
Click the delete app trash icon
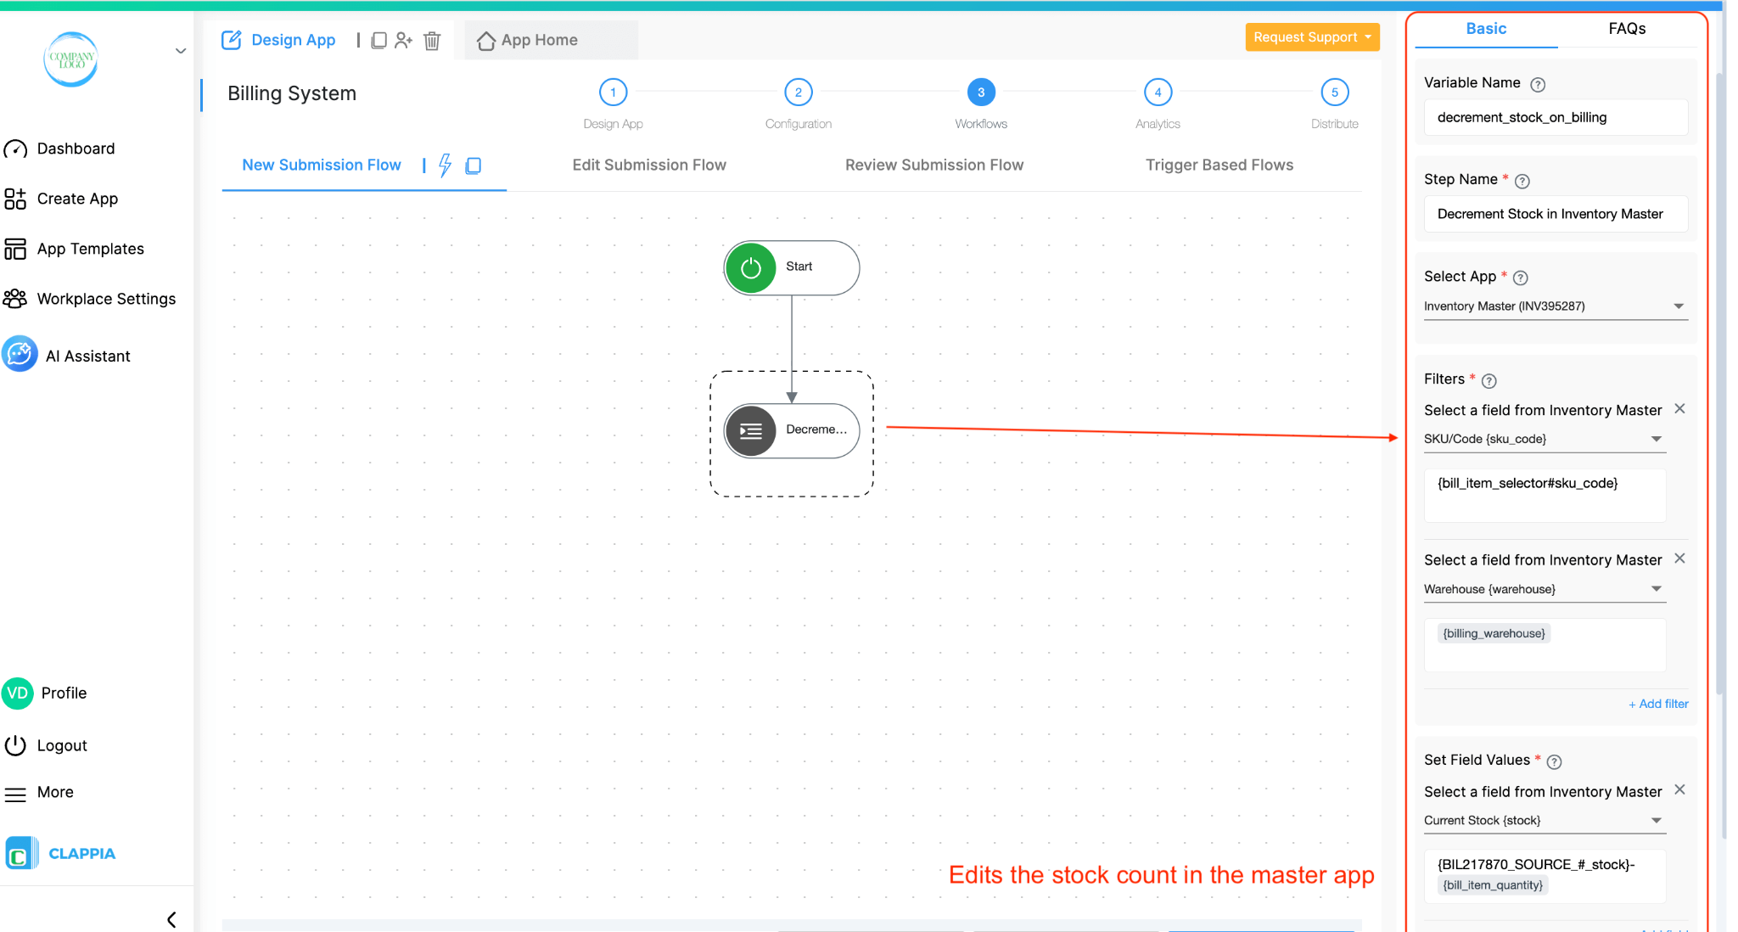tap(432, 40)
